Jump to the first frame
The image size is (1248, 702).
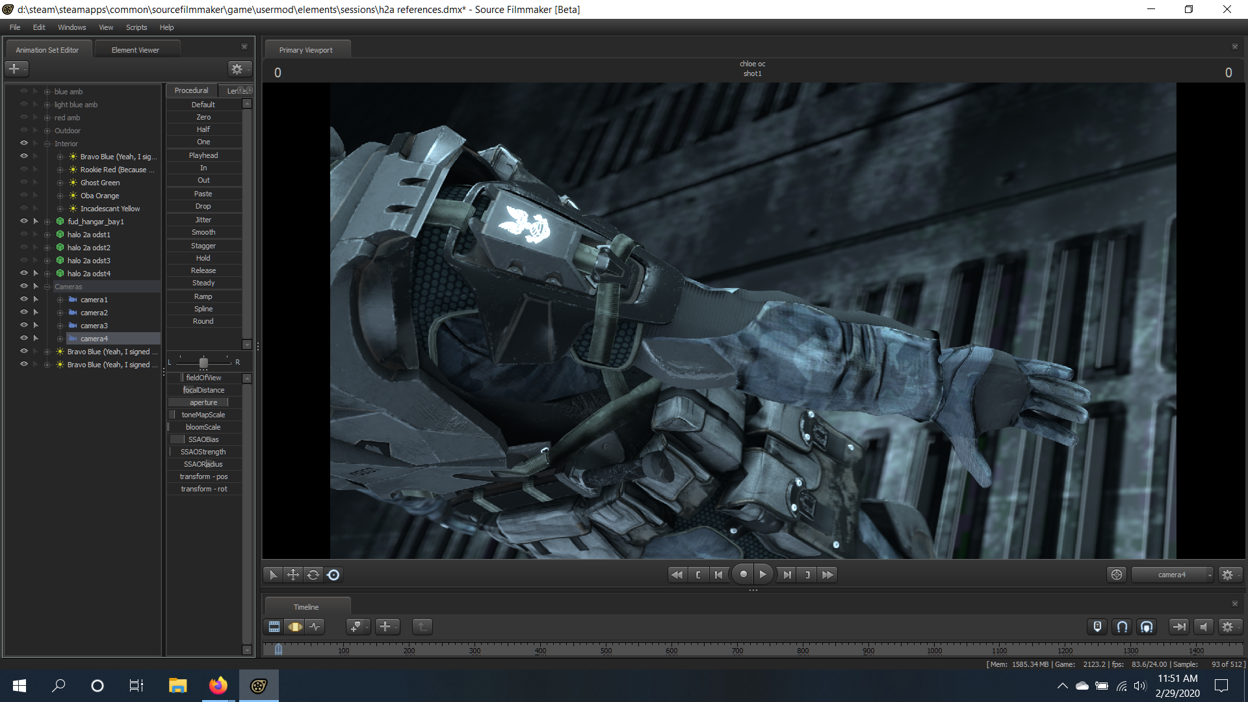[x=677, y=575]
